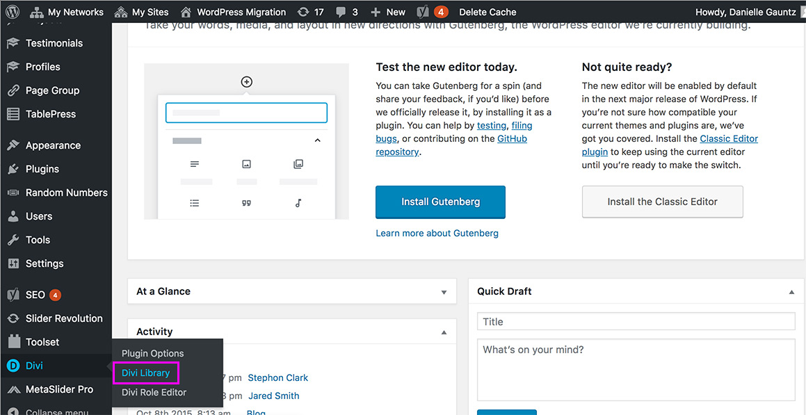Visit the WordPress Migration site home
Viewport: 806px width, 415px height.
point(234,12)
